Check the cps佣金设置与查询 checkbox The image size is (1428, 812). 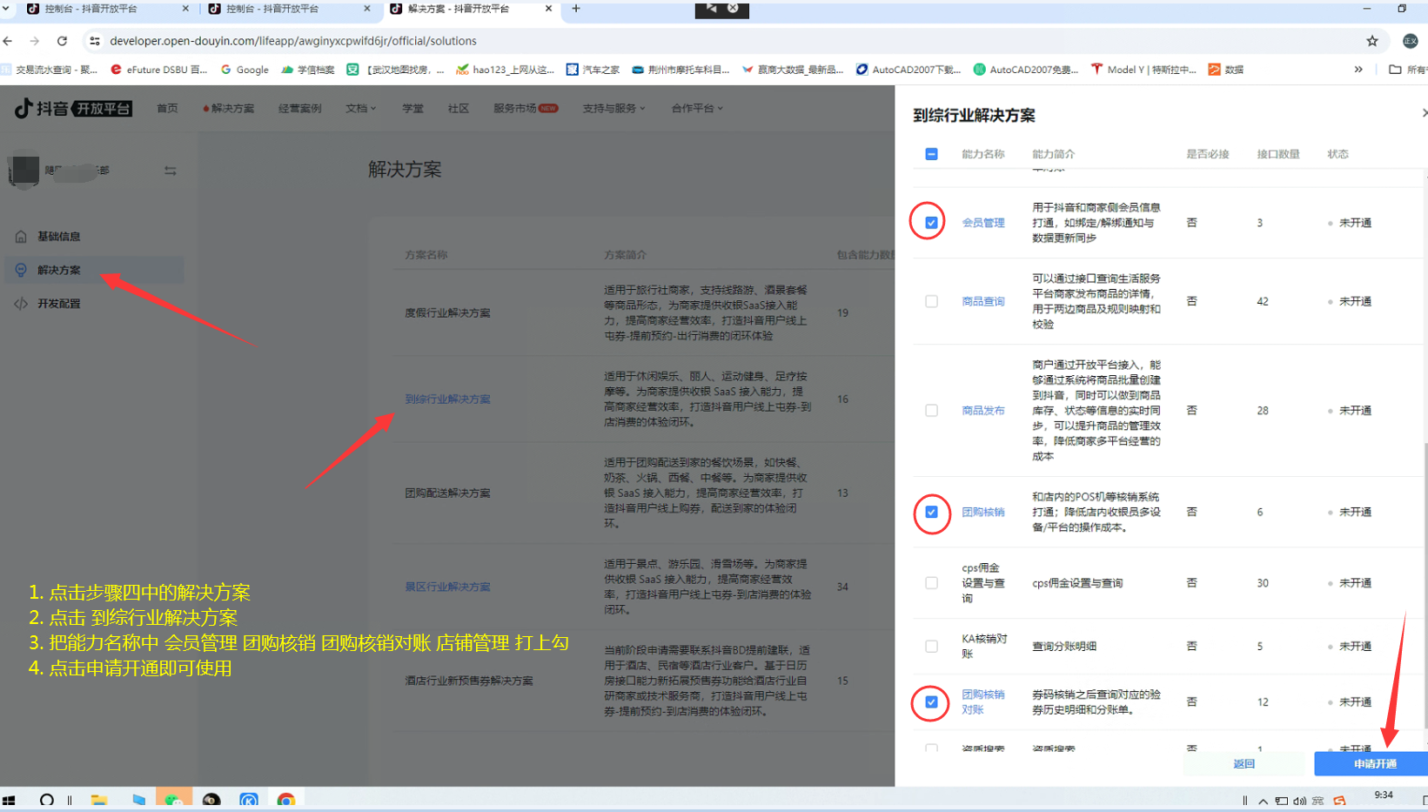(931, 583)
